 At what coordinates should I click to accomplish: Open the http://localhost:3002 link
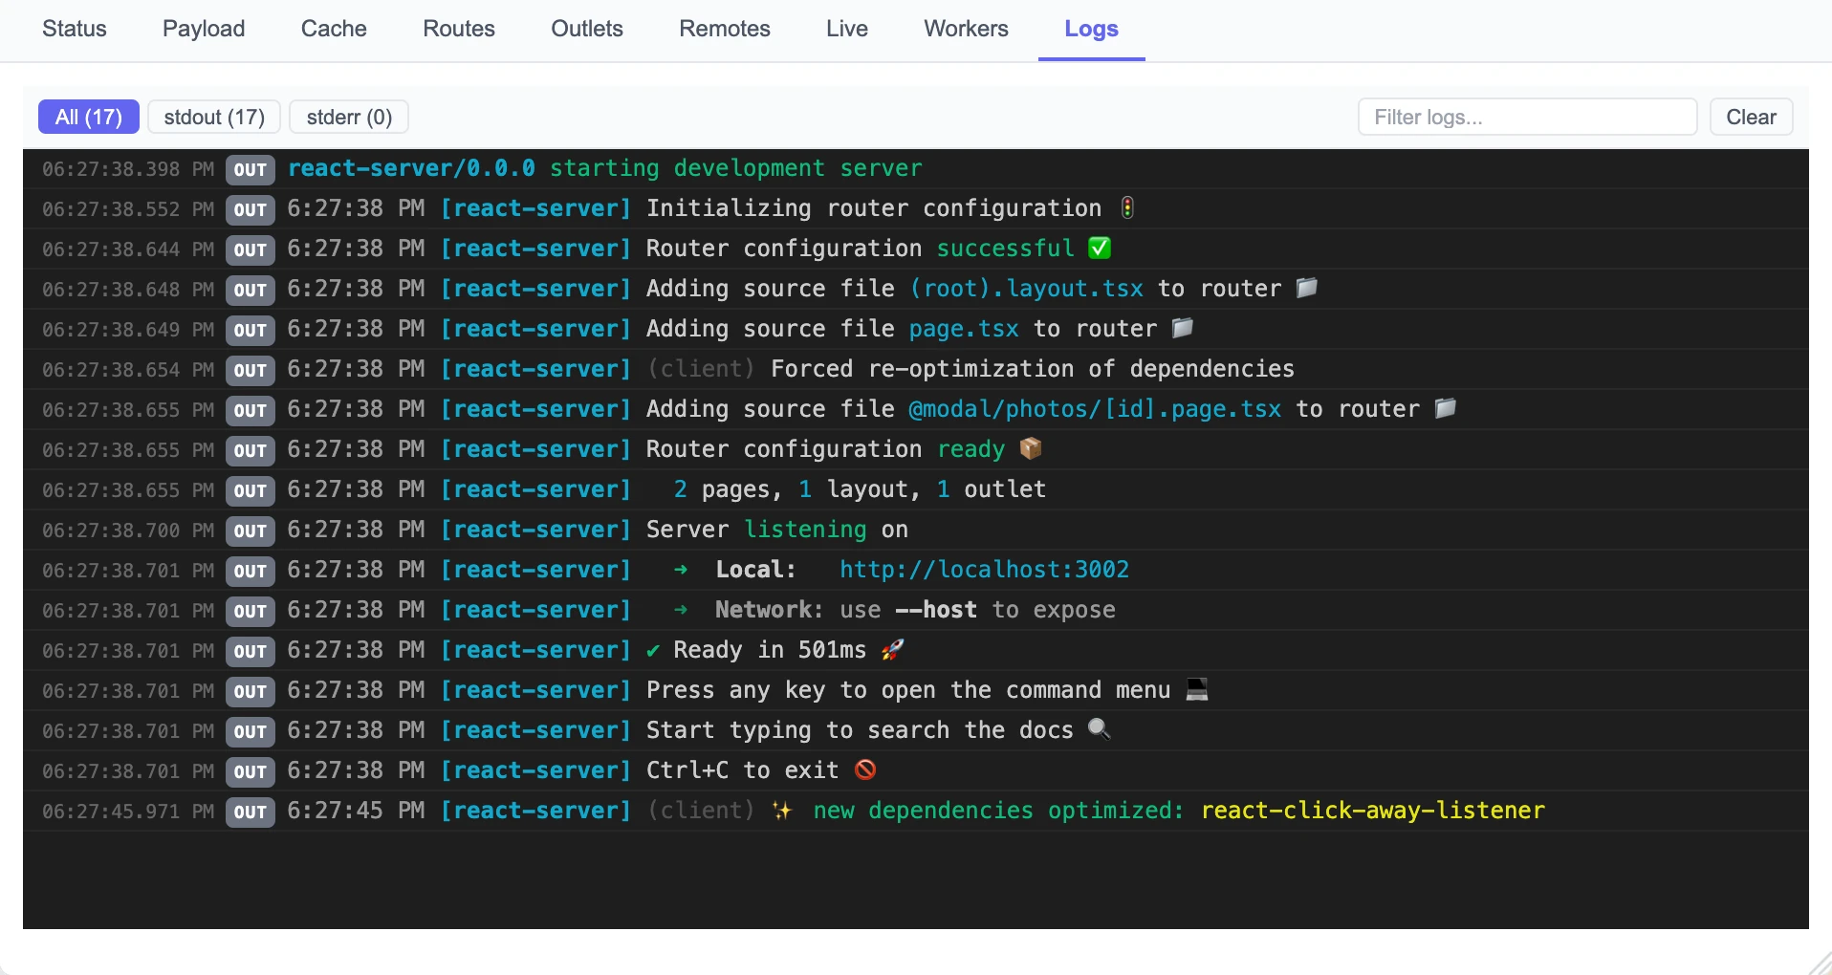pyautogui.click(x=984, y=570)
